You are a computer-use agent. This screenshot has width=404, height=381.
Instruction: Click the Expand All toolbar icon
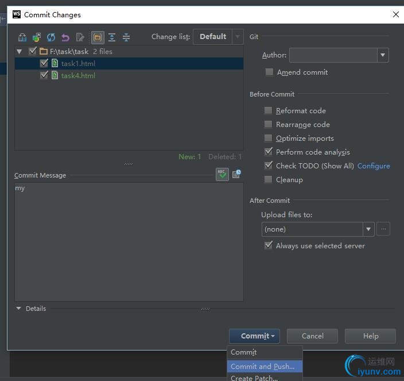pos(112,37)
